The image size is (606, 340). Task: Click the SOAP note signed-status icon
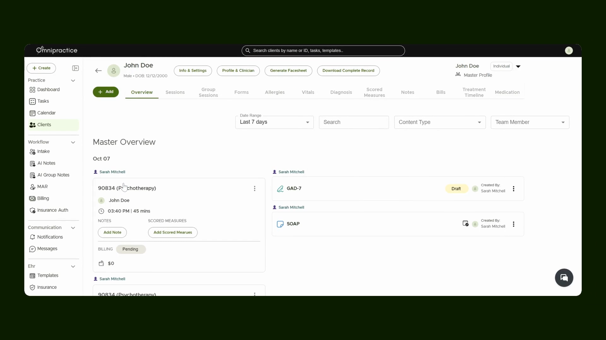click(465, 224)
